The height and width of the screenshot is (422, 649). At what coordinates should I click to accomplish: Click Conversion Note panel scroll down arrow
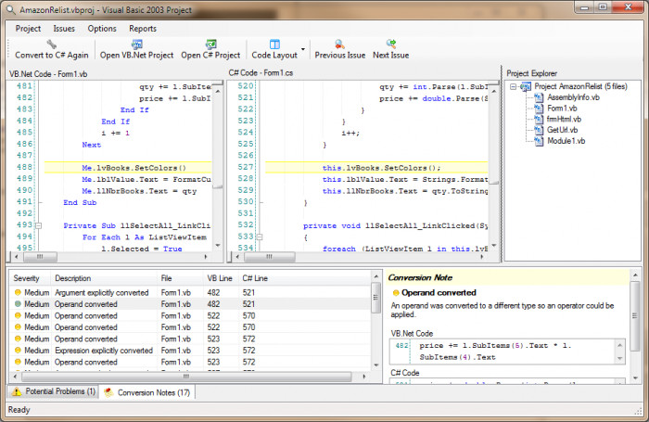coord(636,378)
